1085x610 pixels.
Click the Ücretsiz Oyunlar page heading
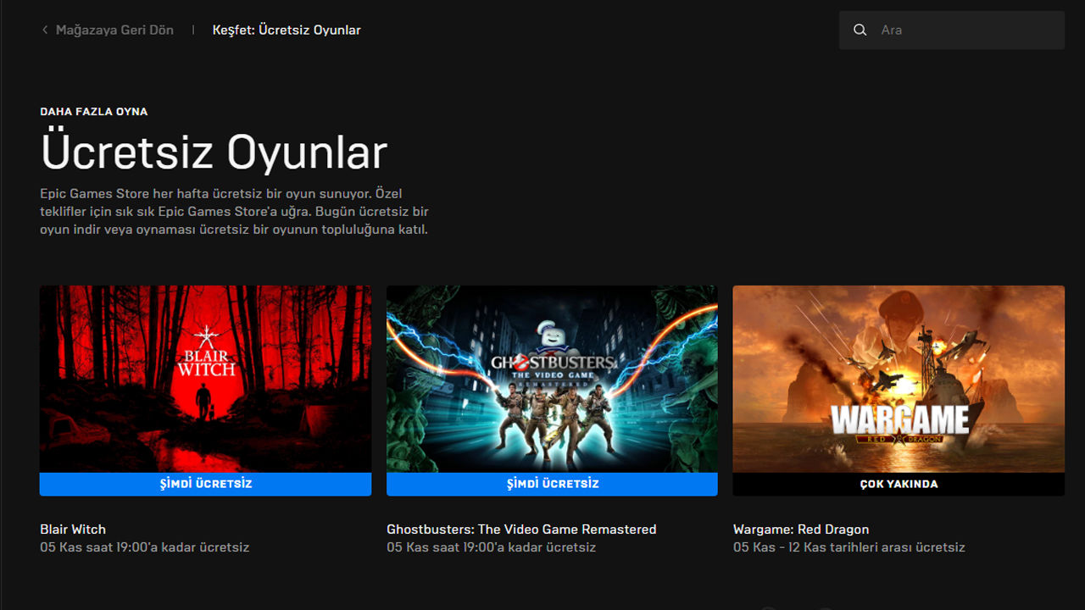(214, 152)
